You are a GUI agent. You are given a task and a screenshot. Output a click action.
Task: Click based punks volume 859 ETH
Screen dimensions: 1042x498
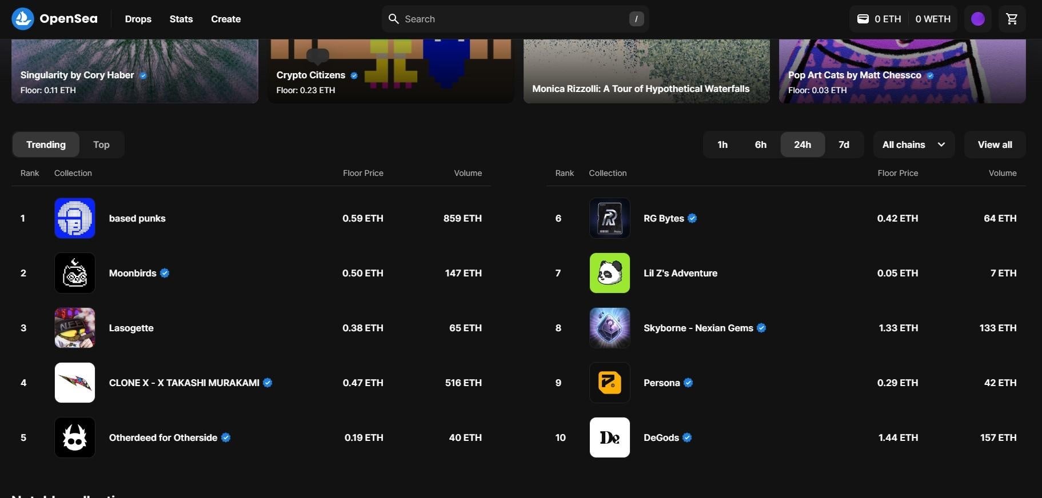[462, 218]
